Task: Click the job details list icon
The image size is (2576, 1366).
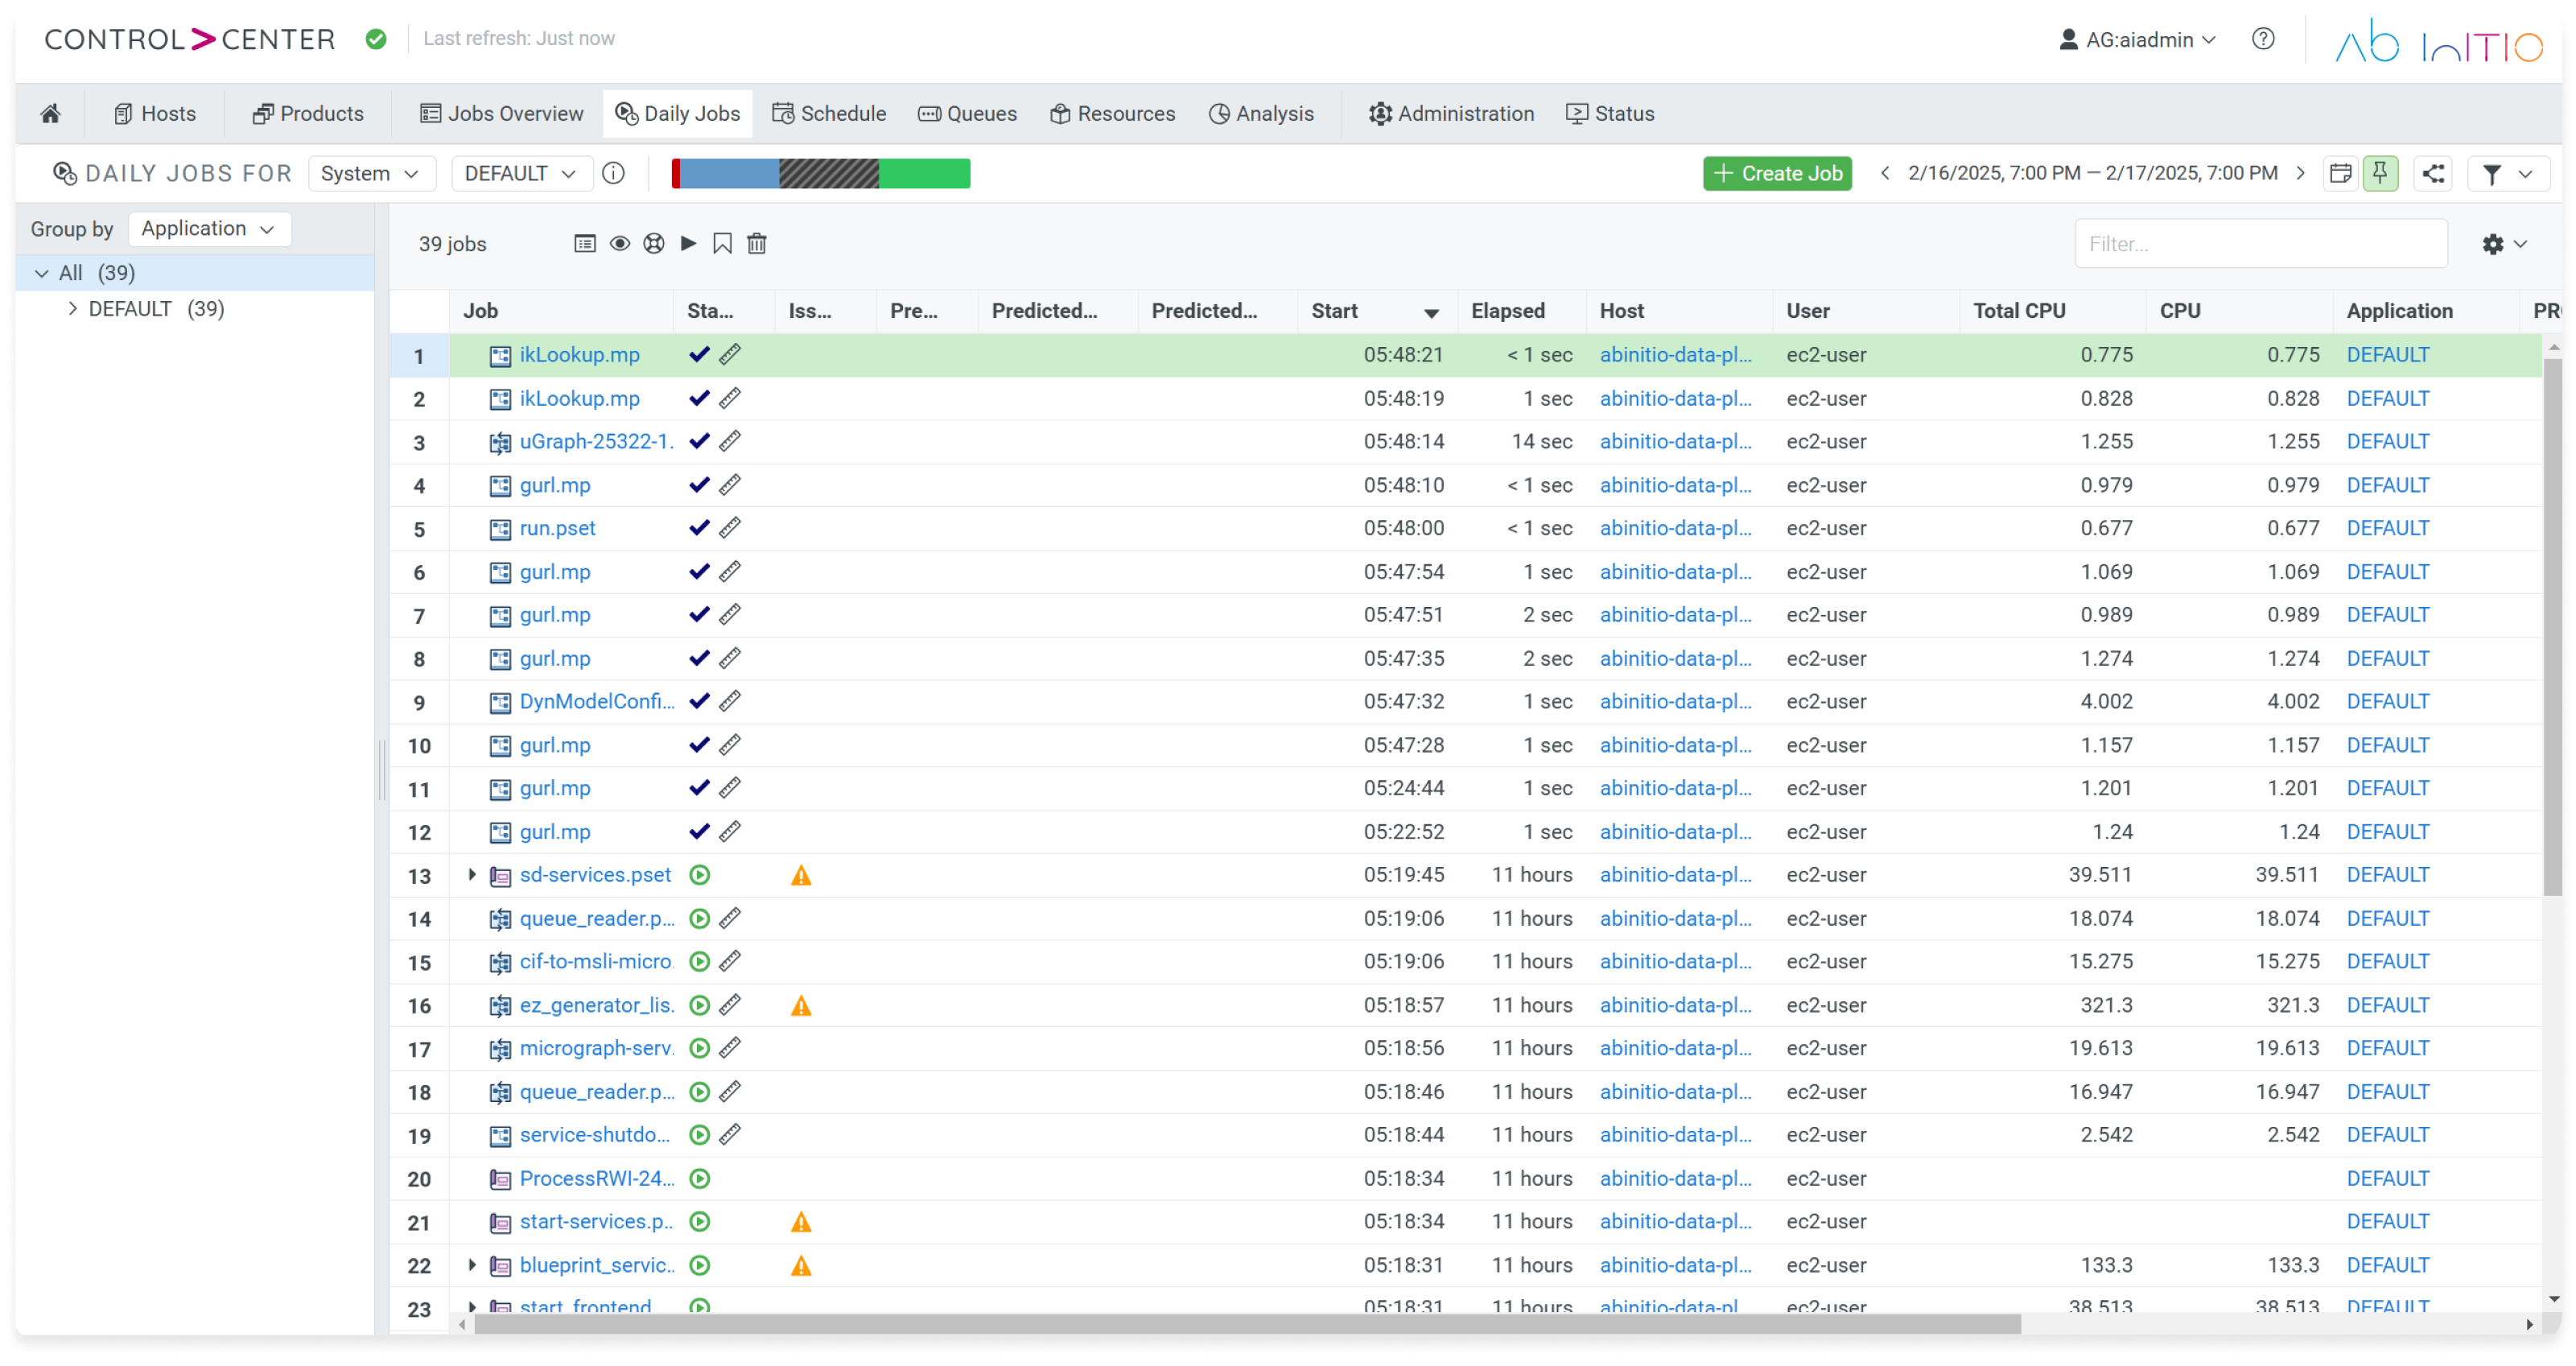Action: [x=585, y=243]
